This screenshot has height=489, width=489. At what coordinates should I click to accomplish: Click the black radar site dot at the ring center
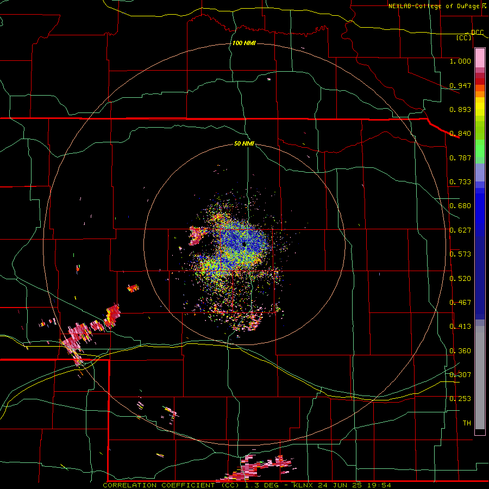click(244, 244)
